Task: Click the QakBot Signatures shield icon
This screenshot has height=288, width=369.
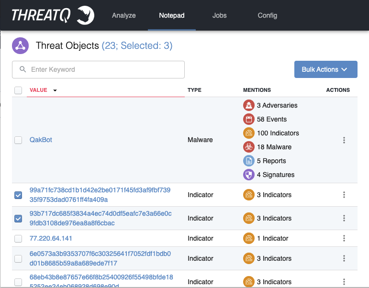Action: (249, 175)
